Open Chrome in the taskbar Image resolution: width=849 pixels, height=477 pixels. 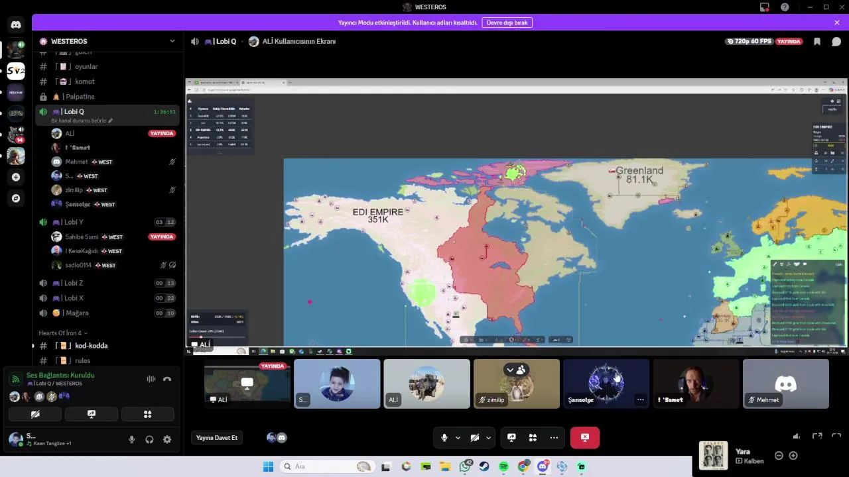click(523, 466)
